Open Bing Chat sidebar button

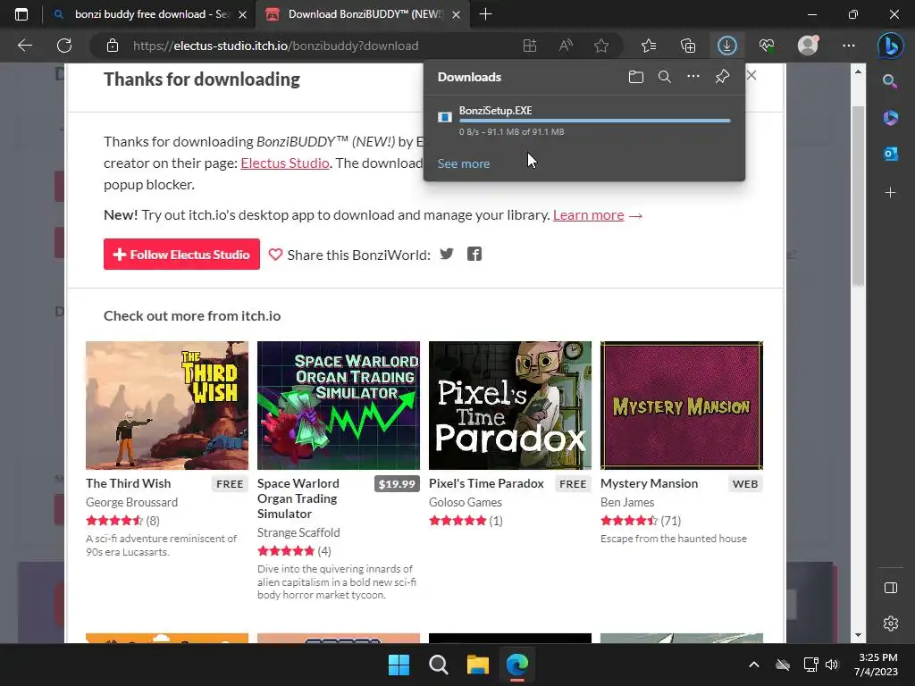tap(891, 46)
